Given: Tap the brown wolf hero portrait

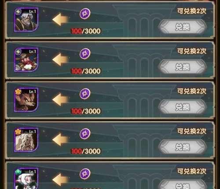Looking at the screenshot, I should click(26, 100).
